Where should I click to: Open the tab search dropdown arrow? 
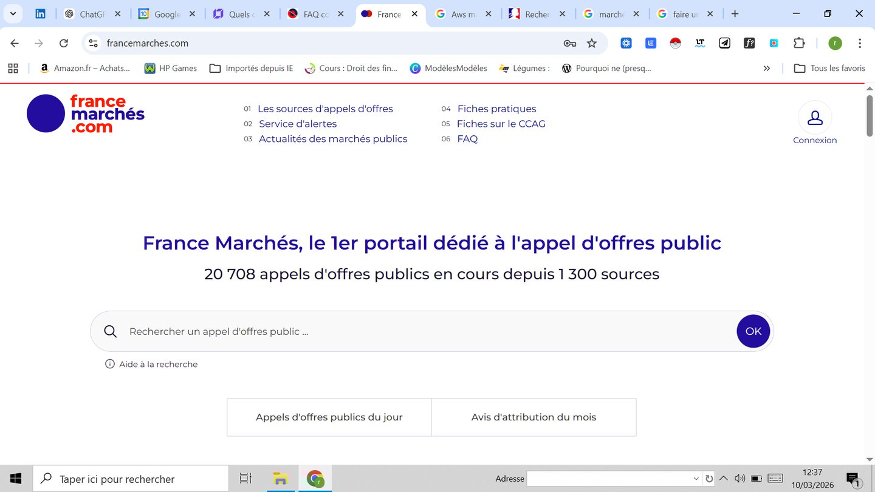(x=13, y=14)
